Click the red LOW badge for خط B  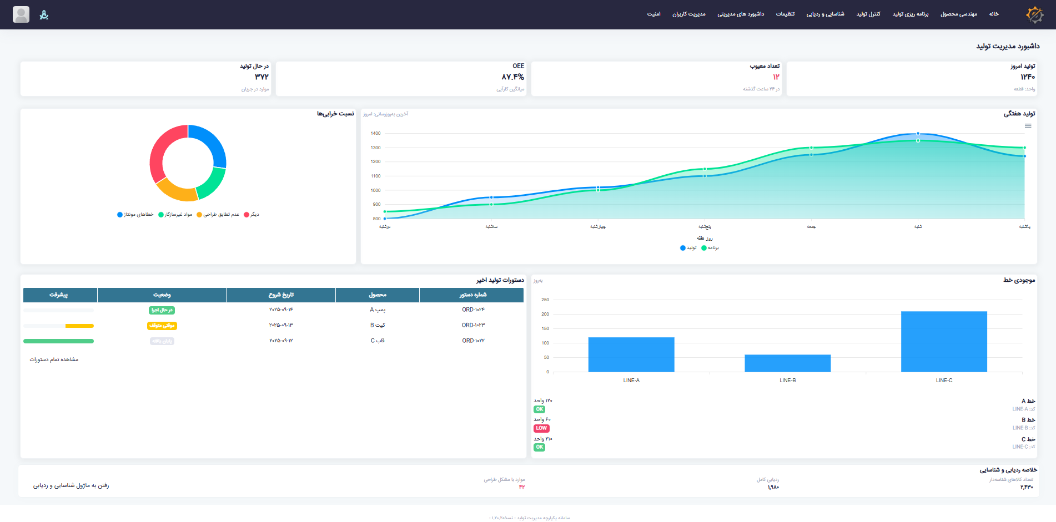541,428
